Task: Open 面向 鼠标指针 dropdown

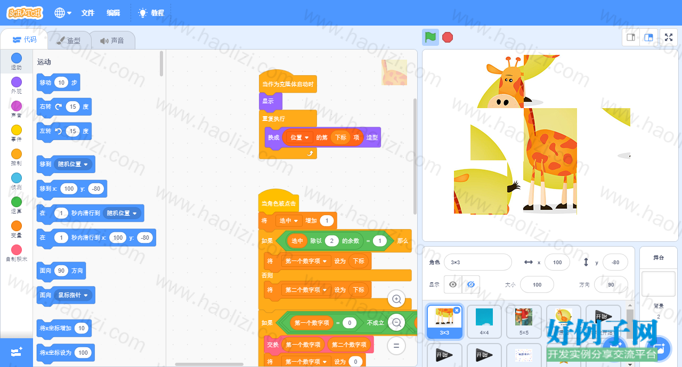Action: [73, 295]
